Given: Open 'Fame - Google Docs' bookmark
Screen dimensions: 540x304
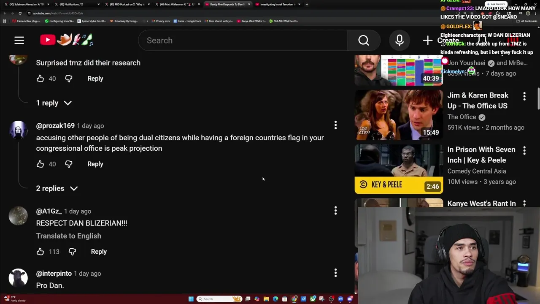Looking at the screenshot, I should [x=187, y=21].
